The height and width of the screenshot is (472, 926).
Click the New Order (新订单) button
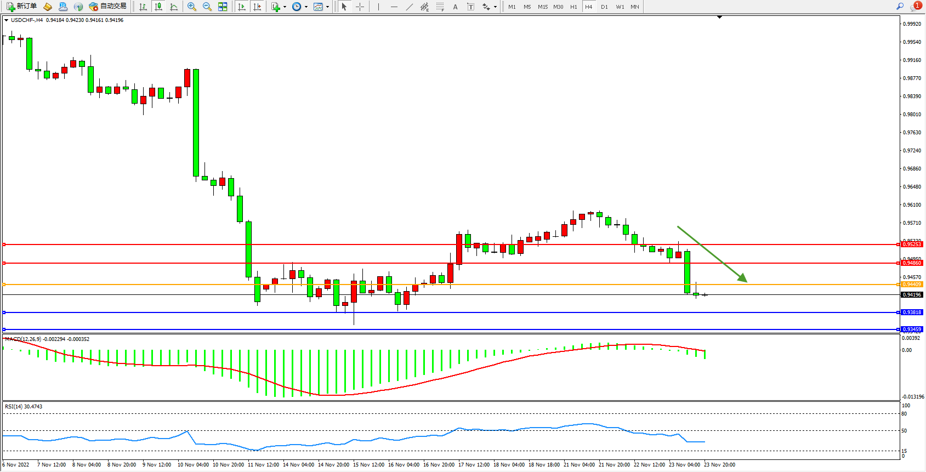(22, 7)
